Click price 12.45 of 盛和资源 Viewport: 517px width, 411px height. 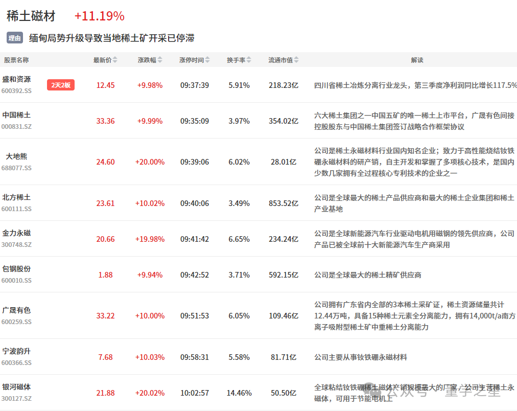[106, 85]
